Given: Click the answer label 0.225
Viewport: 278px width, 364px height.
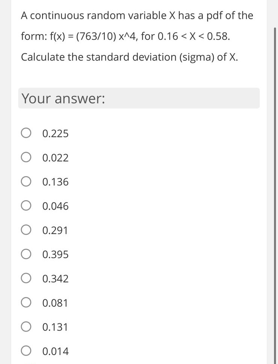Looking at the screenshot, I should click(x=56, y=133).
